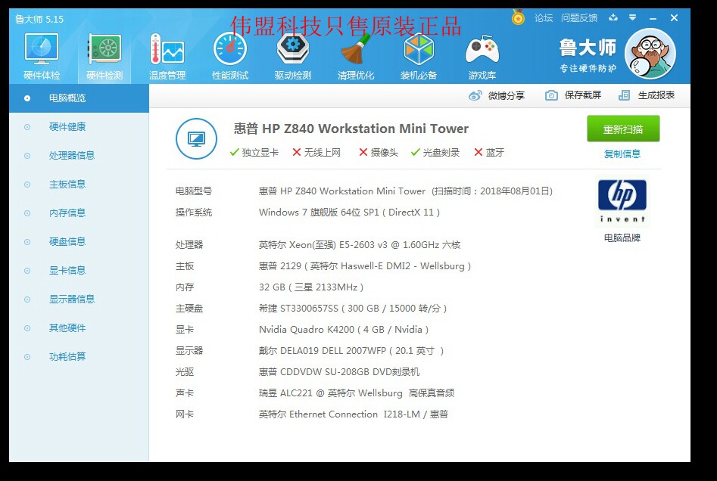Select 电脑概览 overview in sidebar
Screen dimensions: 717x481
(79, 98)
